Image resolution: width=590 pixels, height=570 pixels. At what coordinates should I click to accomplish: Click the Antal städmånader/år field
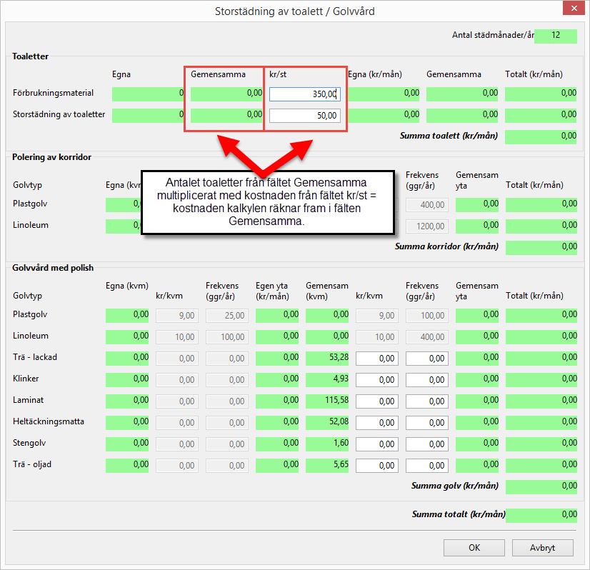click(x=555, y=36)
